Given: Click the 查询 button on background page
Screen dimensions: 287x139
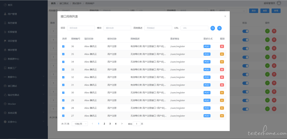Looking at the screenshot, I should 254,11.
